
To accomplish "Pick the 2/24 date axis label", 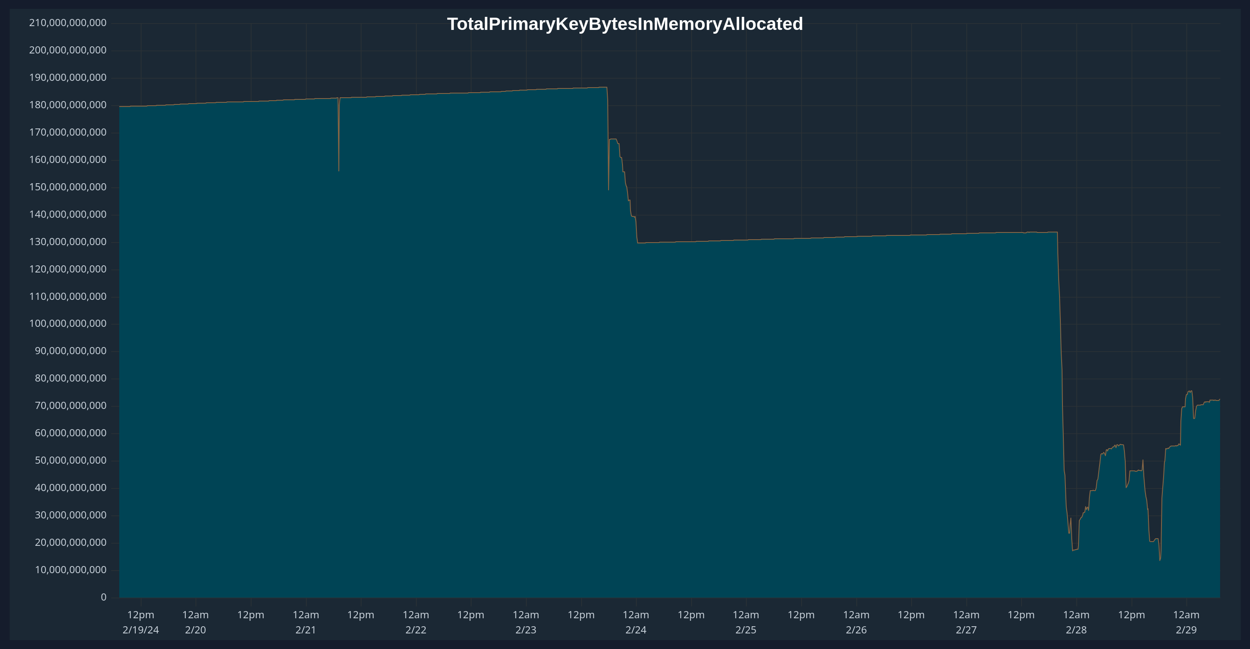I will coord(636,630).
